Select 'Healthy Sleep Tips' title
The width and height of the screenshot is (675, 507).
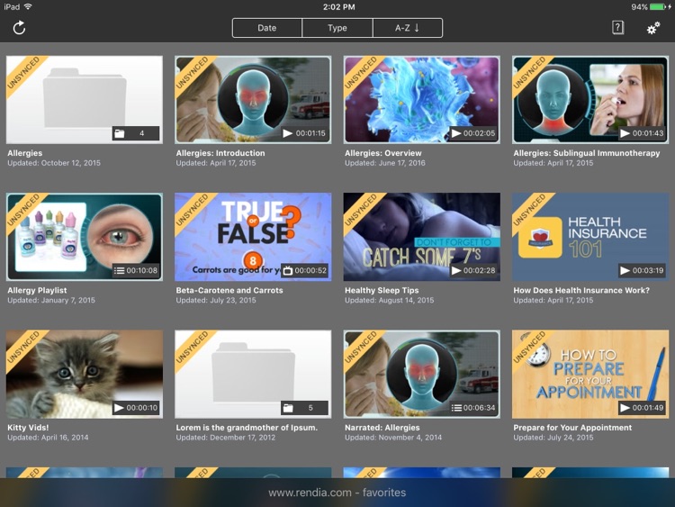tap(382, 290)
